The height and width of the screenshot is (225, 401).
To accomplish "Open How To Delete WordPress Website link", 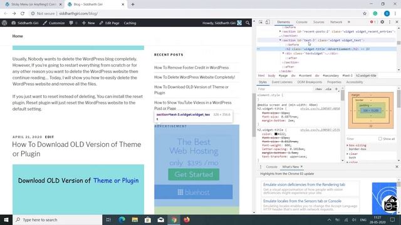I will click(x=194, y=77).
